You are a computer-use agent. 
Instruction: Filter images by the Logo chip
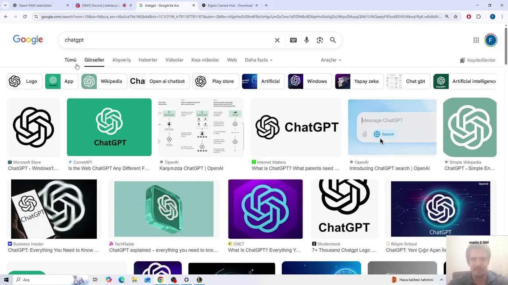[24, 81]
